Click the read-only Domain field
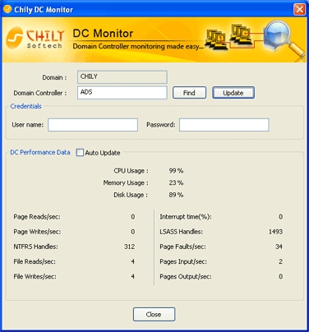Image resolution: width=309 pixels, height=332 pixels. (122, 77)
